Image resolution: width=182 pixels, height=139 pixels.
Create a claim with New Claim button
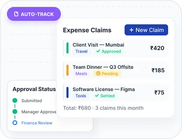point(146,30)
